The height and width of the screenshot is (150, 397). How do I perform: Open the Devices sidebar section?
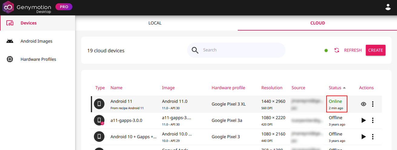pos(38,23)
